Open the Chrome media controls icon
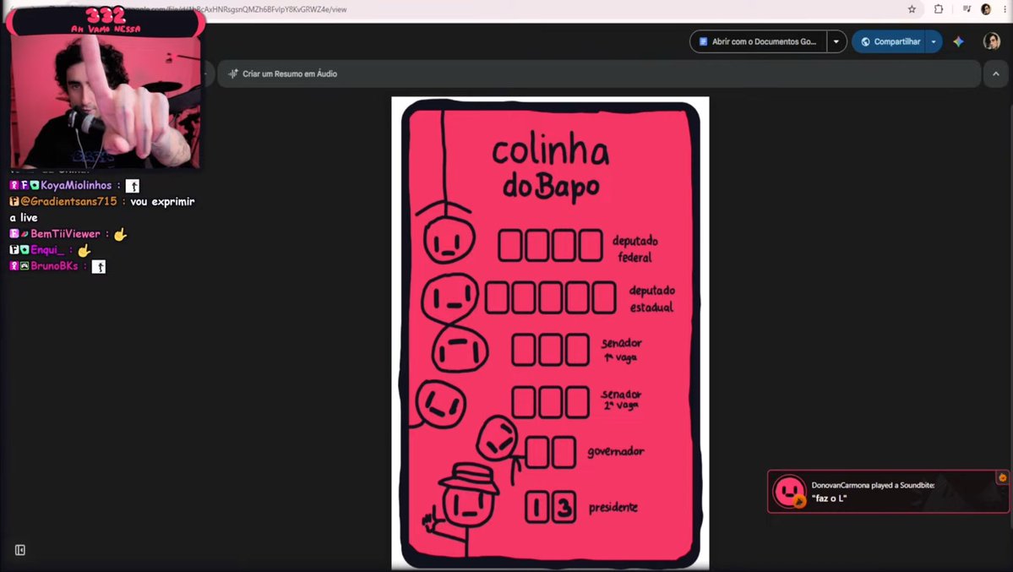 coord(967,9)
